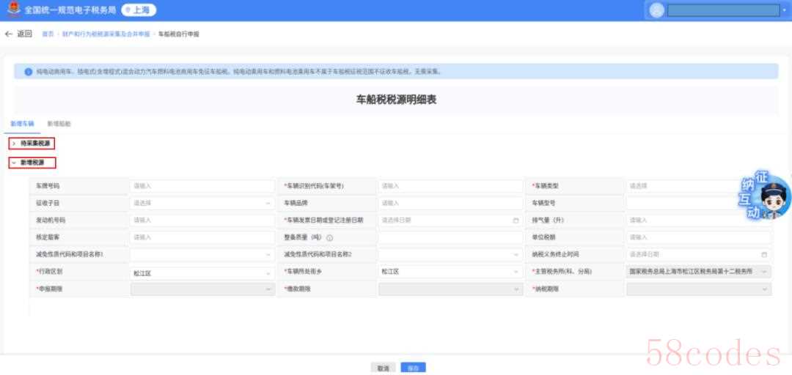The image size is (792, 375).
Task: Click the user avatar in the header
Action: (656, 10)
